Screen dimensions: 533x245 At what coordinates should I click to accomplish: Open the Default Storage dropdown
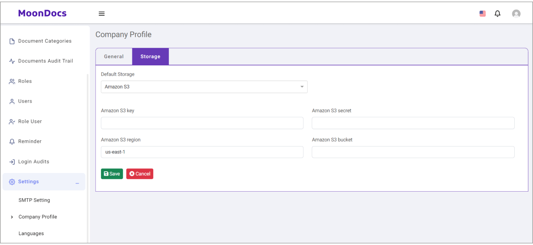(x=204, y=87)
